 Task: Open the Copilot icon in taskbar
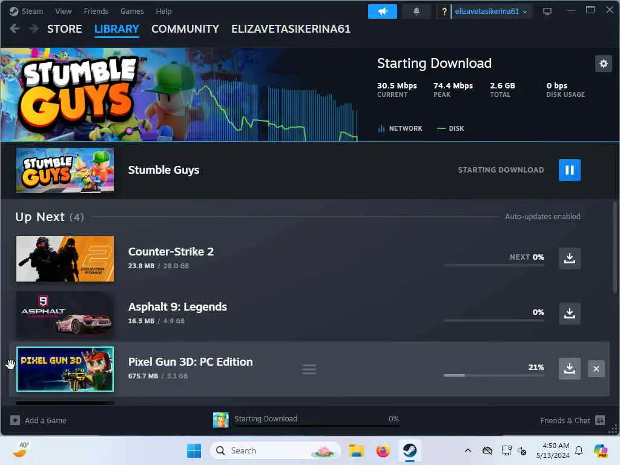click(x=600, y=450)
